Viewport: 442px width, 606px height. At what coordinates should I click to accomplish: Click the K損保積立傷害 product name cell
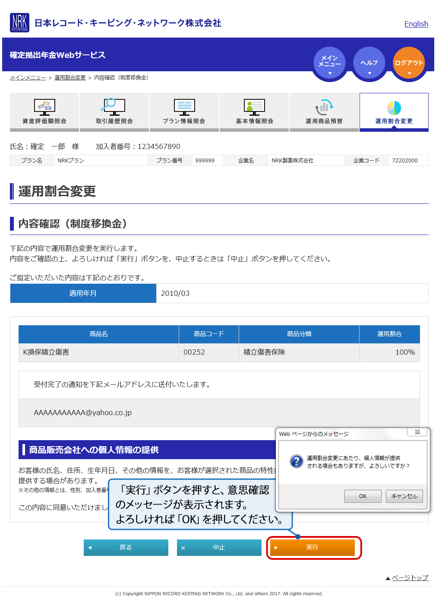[99, 352]
